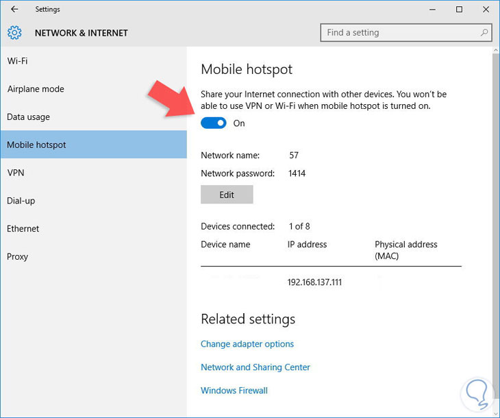The width and height of the screenshot is (500, 418).
Task: Select Ethernet in sidebar
Action: 93,228
